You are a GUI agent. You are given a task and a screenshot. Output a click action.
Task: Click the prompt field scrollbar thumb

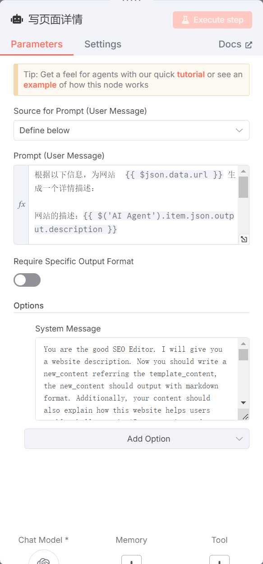(243, 187)
